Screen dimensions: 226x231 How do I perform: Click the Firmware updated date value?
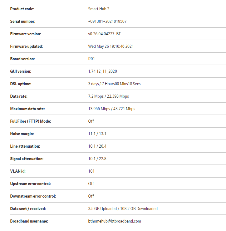pos(111,47)
